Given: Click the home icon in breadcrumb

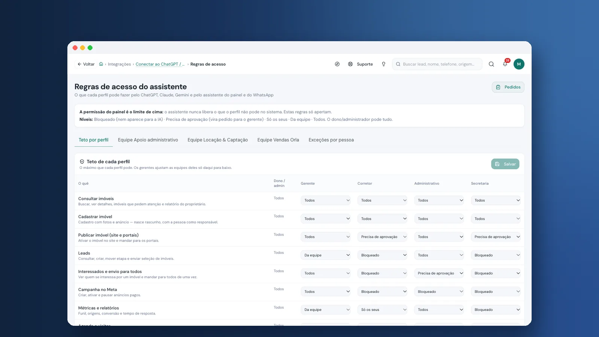Looking at the screenshot, I should 101,64.
